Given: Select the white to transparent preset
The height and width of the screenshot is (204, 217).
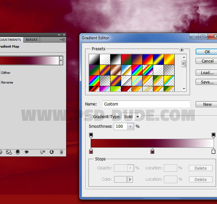Looking at the screenshot, I should pyautogui.click(x=105, y=59).
